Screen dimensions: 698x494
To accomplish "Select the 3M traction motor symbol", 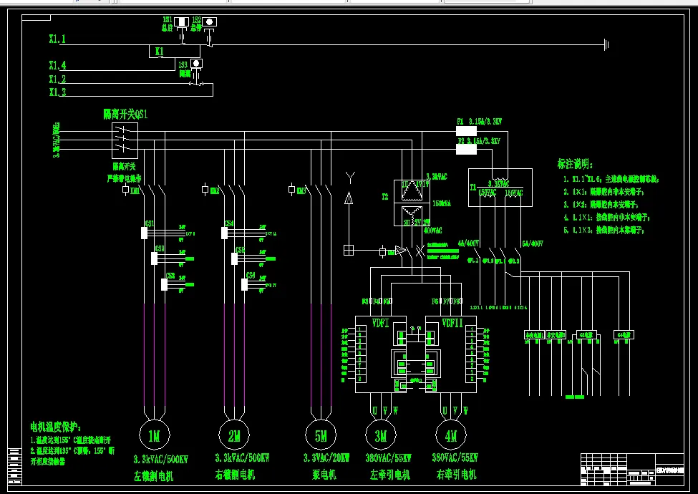I will pos(381,435).
